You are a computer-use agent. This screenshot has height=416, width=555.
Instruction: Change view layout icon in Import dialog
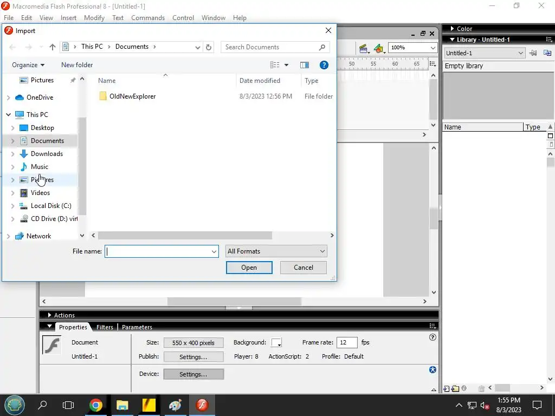click(x=275, y=65)
